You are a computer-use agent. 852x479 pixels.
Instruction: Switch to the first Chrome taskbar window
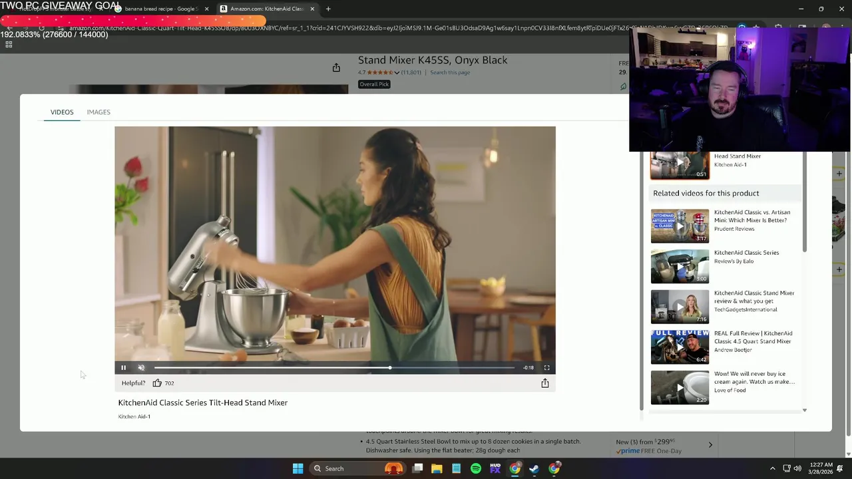pyautogui.click(x=515, y=468)
